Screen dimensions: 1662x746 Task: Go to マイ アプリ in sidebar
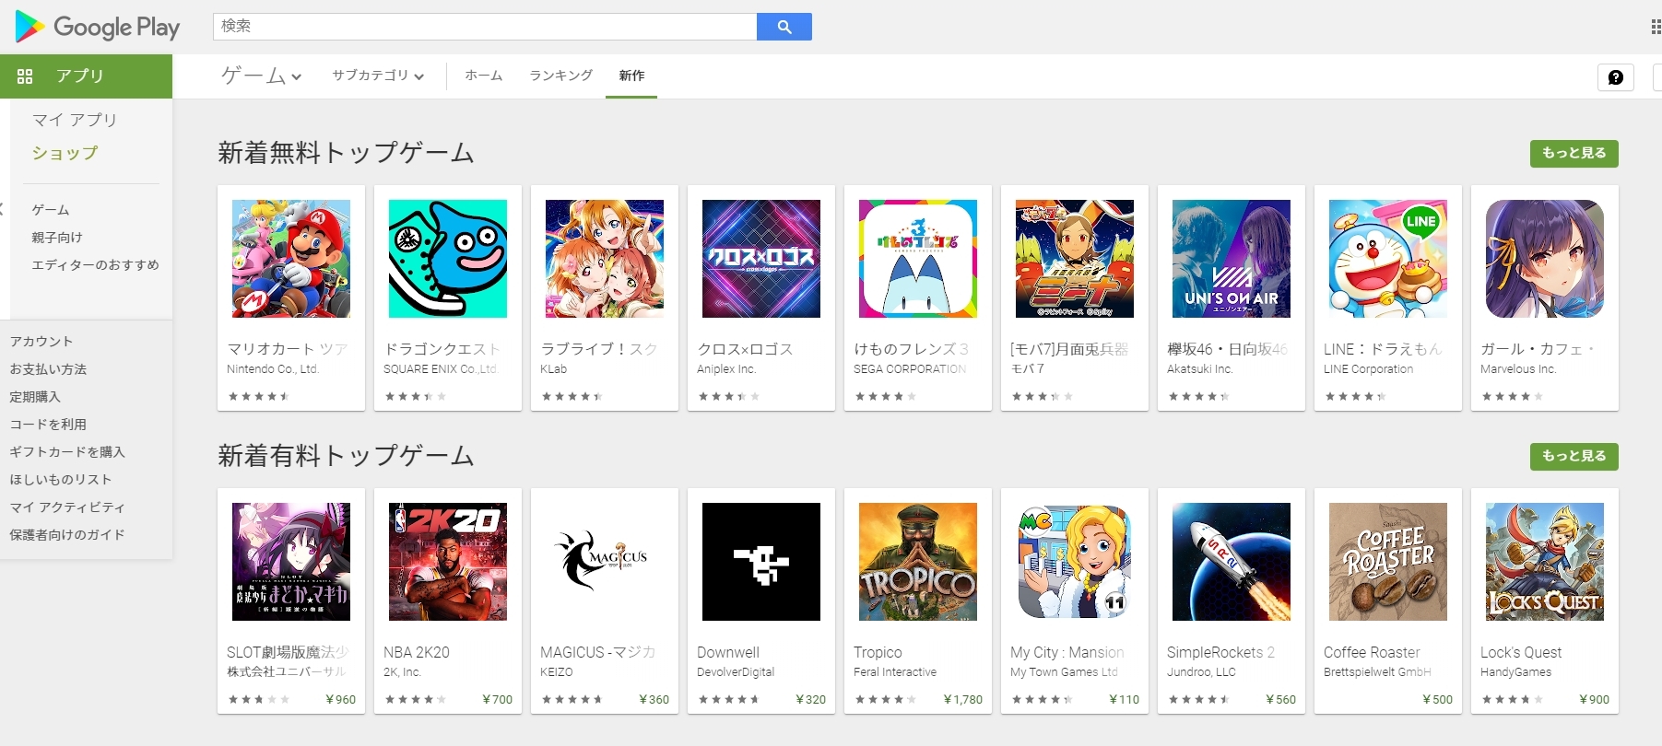(75, 120)
